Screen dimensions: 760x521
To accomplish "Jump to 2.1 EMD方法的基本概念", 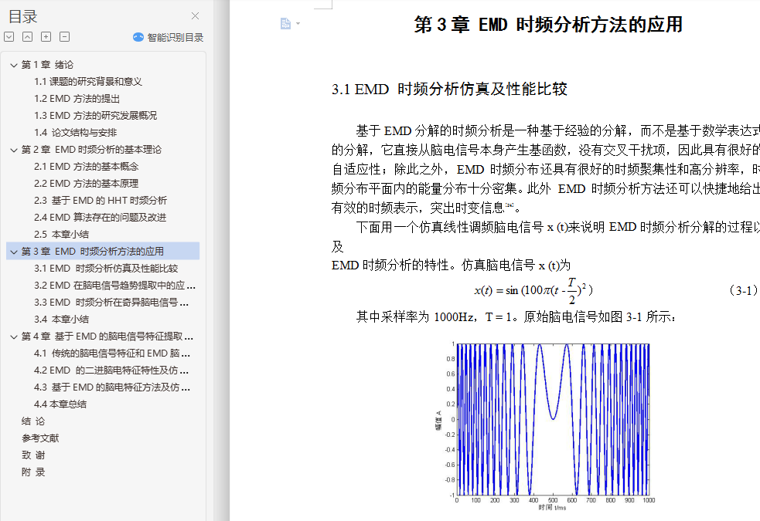I will [x=87, y=167].
